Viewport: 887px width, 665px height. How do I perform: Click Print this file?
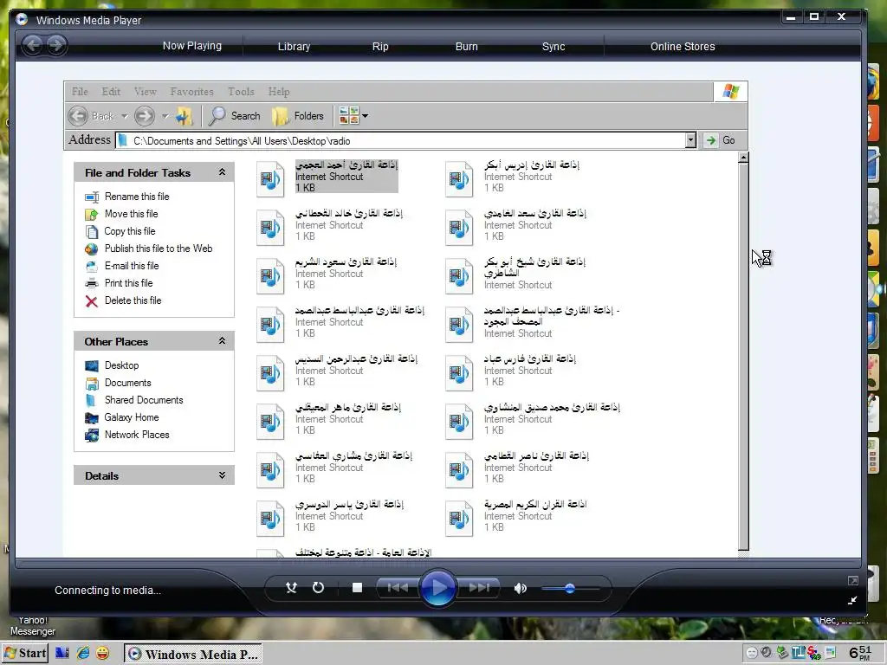(128, 283)
